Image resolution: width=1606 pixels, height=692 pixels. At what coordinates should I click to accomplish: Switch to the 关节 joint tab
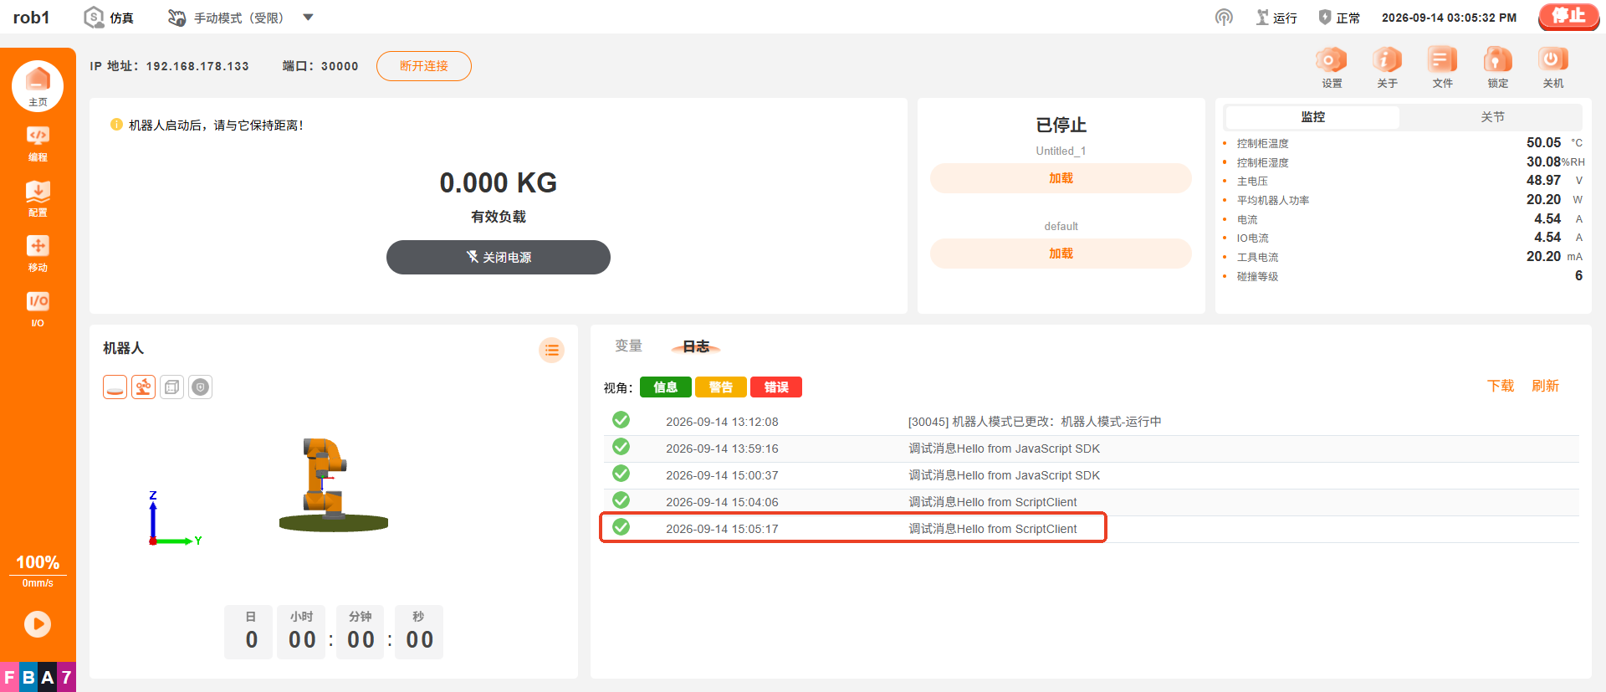pyautogui.click(x=1492, y=117)
